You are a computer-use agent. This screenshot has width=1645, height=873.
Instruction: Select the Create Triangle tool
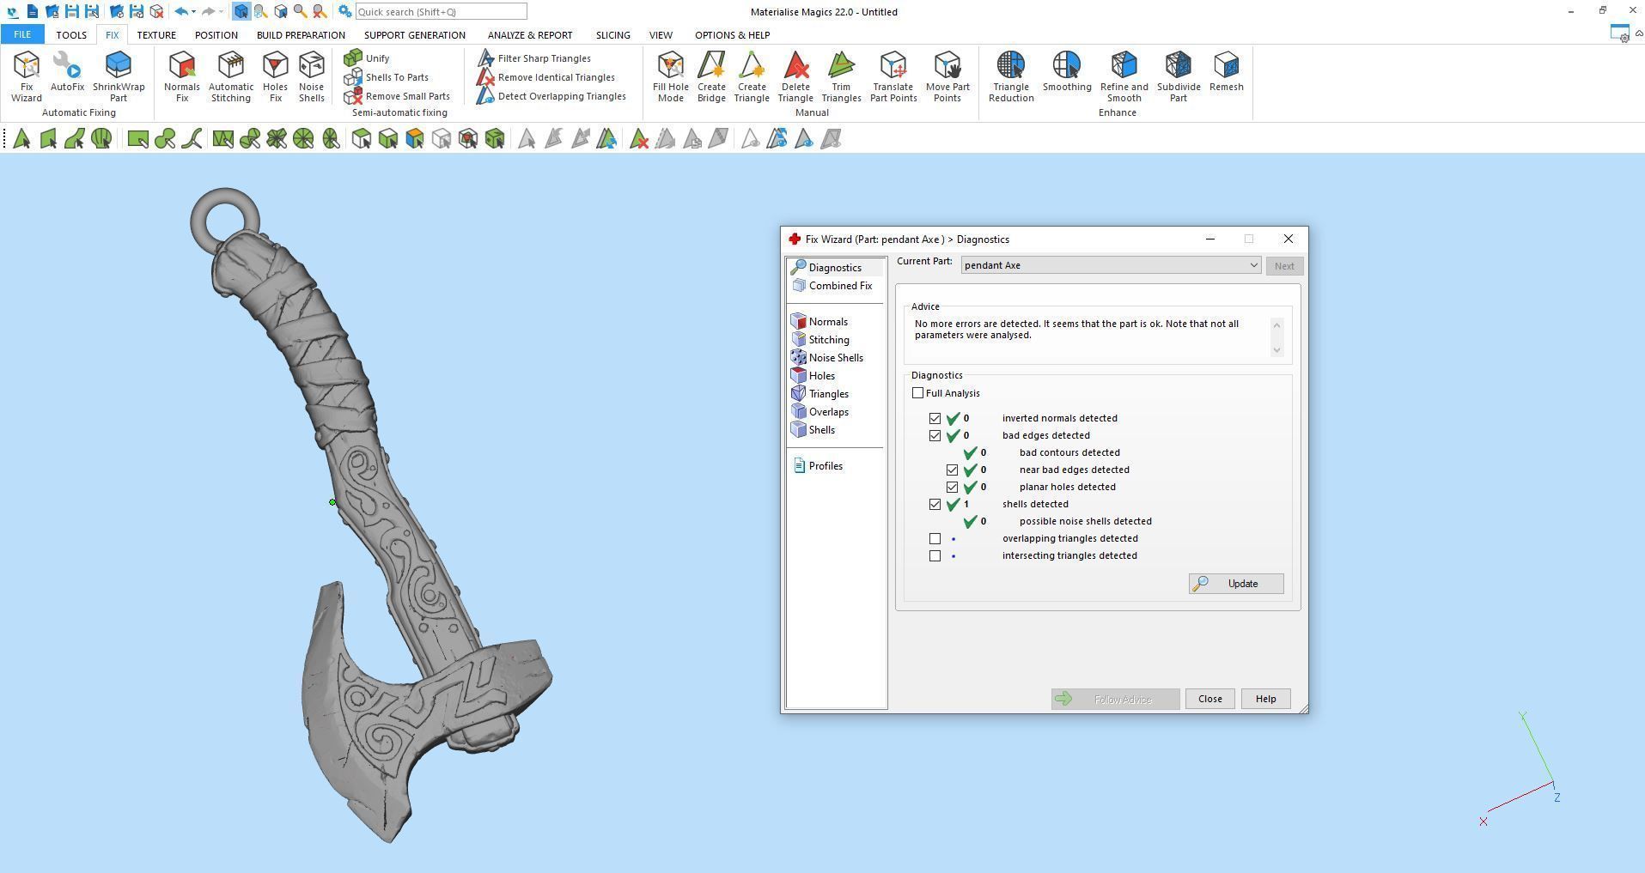click(752, 76)
